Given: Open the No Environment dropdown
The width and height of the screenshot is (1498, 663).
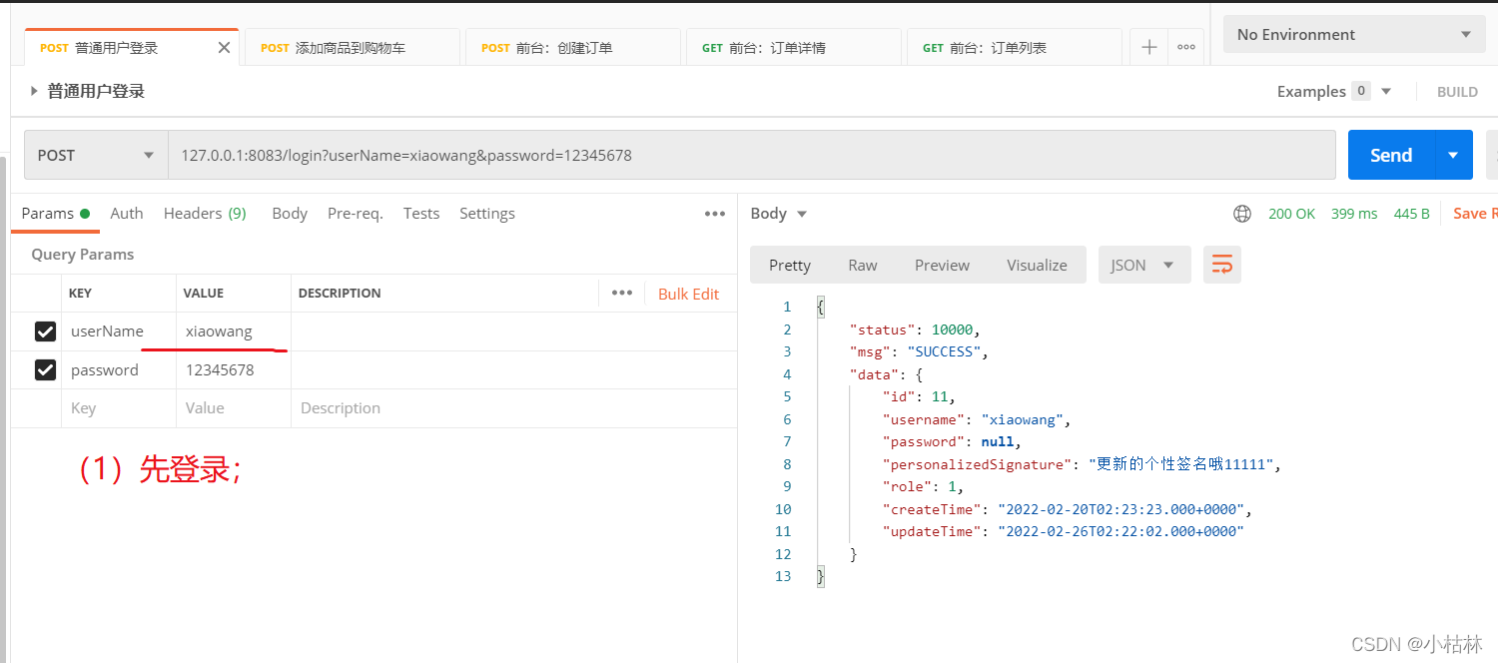Looking at the screenshot, I should tap(1353, 34).
